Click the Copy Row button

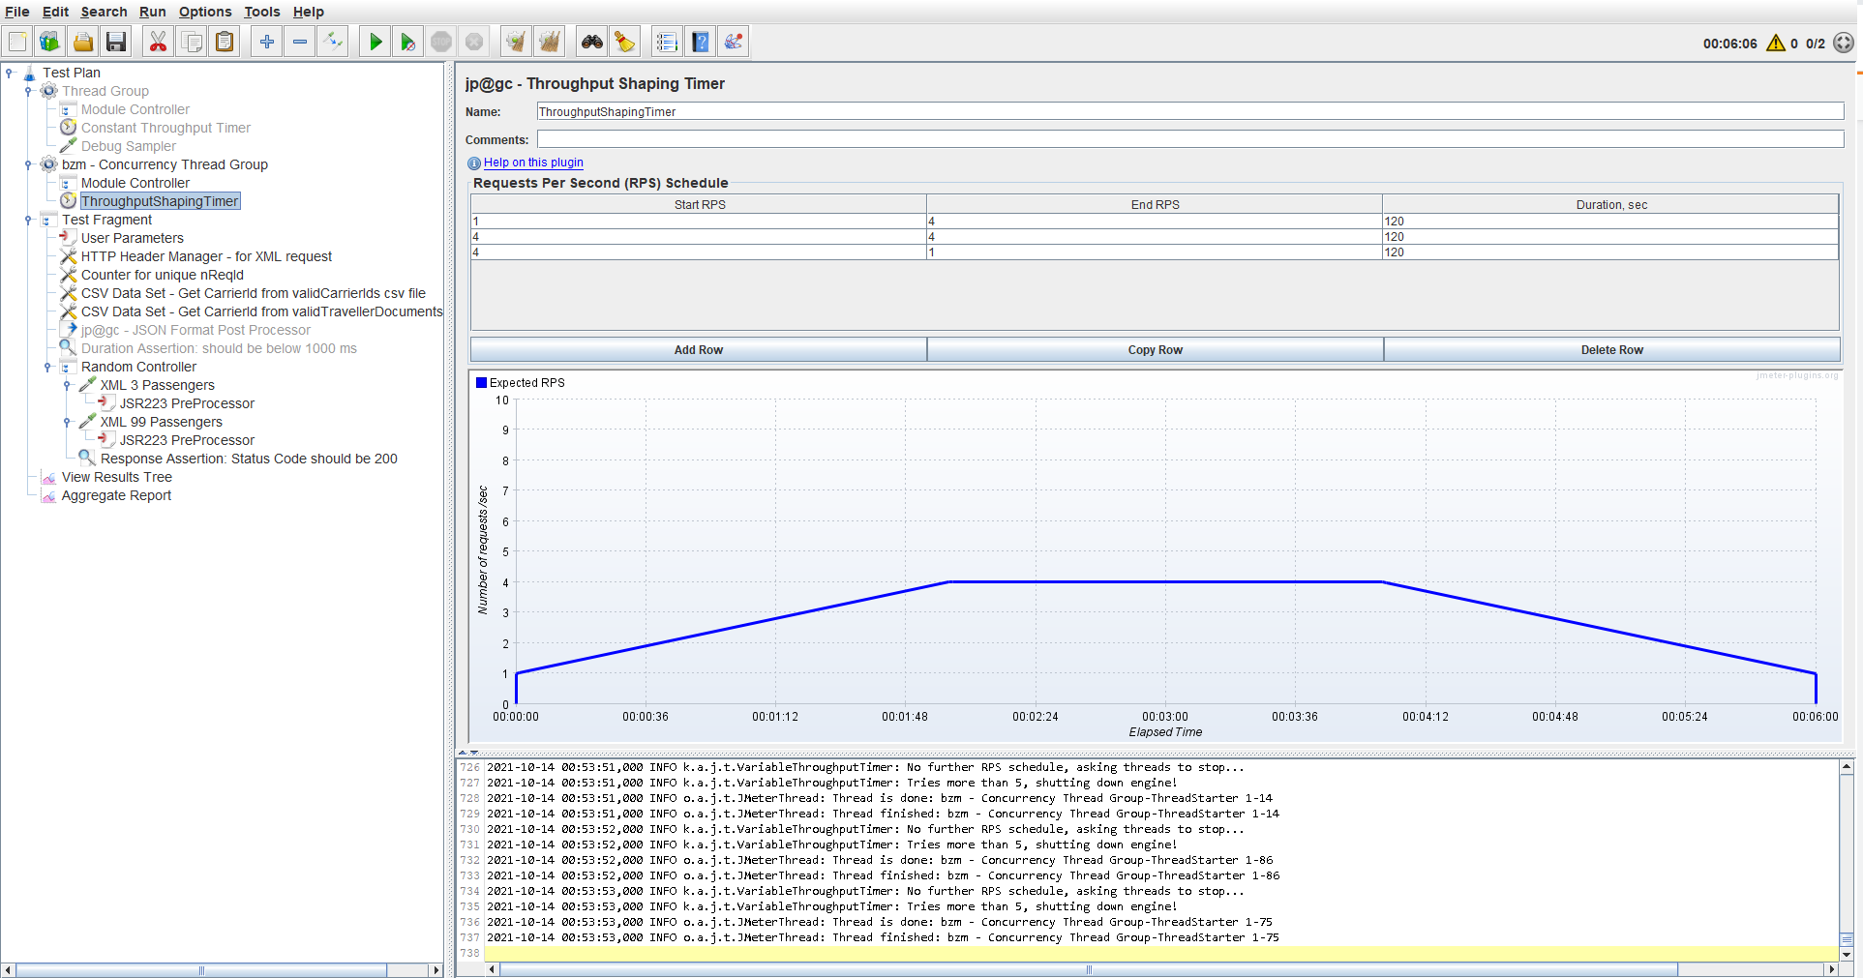(1156, 349)
